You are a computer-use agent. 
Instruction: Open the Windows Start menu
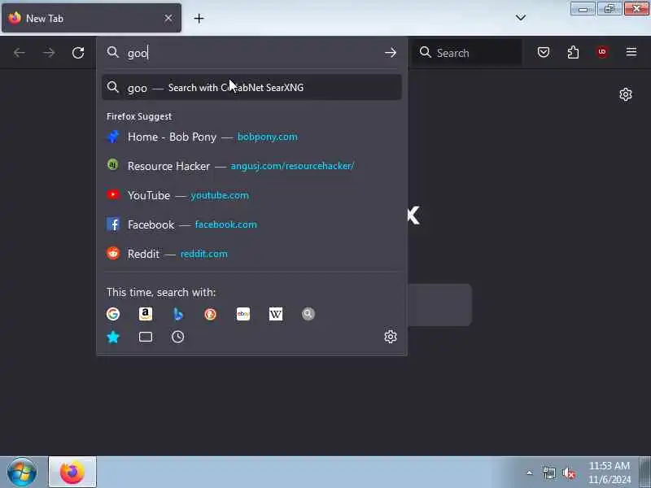tap(22, 473)
